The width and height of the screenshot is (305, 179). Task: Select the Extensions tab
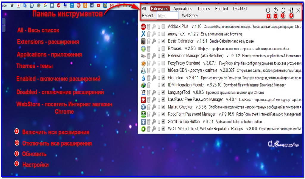tap(160, 9)
